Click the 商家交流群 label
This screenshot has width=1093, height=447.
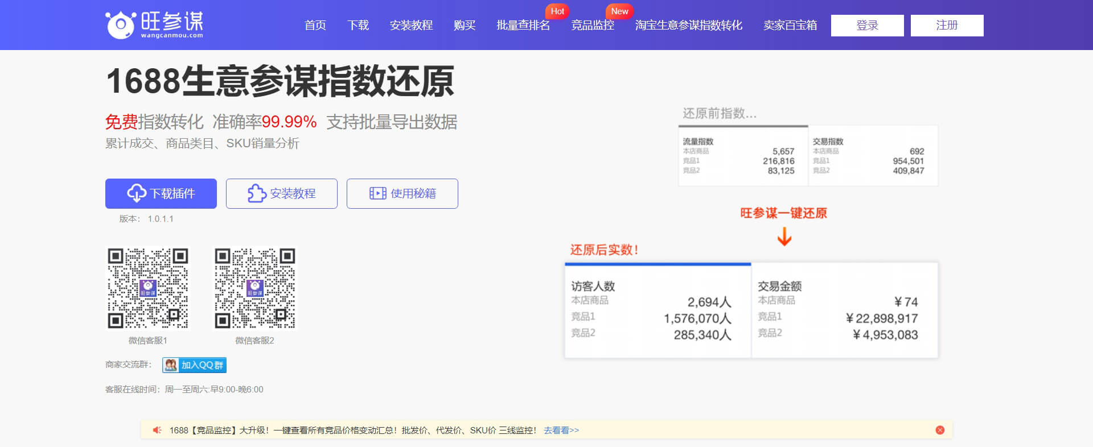point(129,365)
